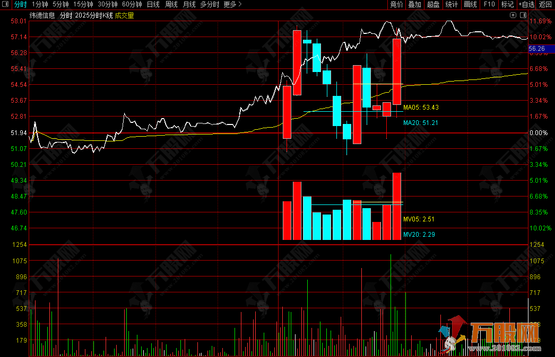Image resolution: width=555 pixels, height=357 pixels.
Task: Click the MA05: 53.43 label
Action: click(x=421, y=108)
